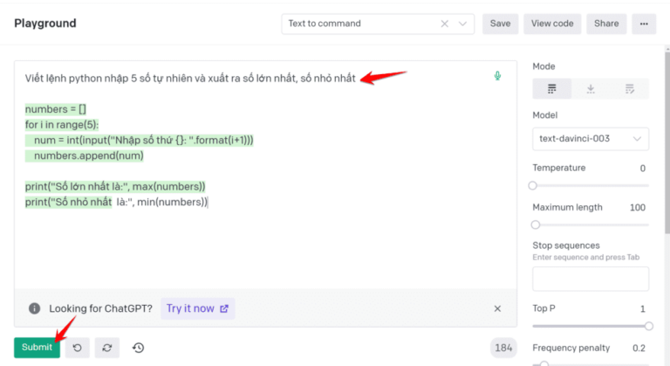The image size is (670, 366).
Task: Expand the Text to command preset dropdown
Action: 462,24
